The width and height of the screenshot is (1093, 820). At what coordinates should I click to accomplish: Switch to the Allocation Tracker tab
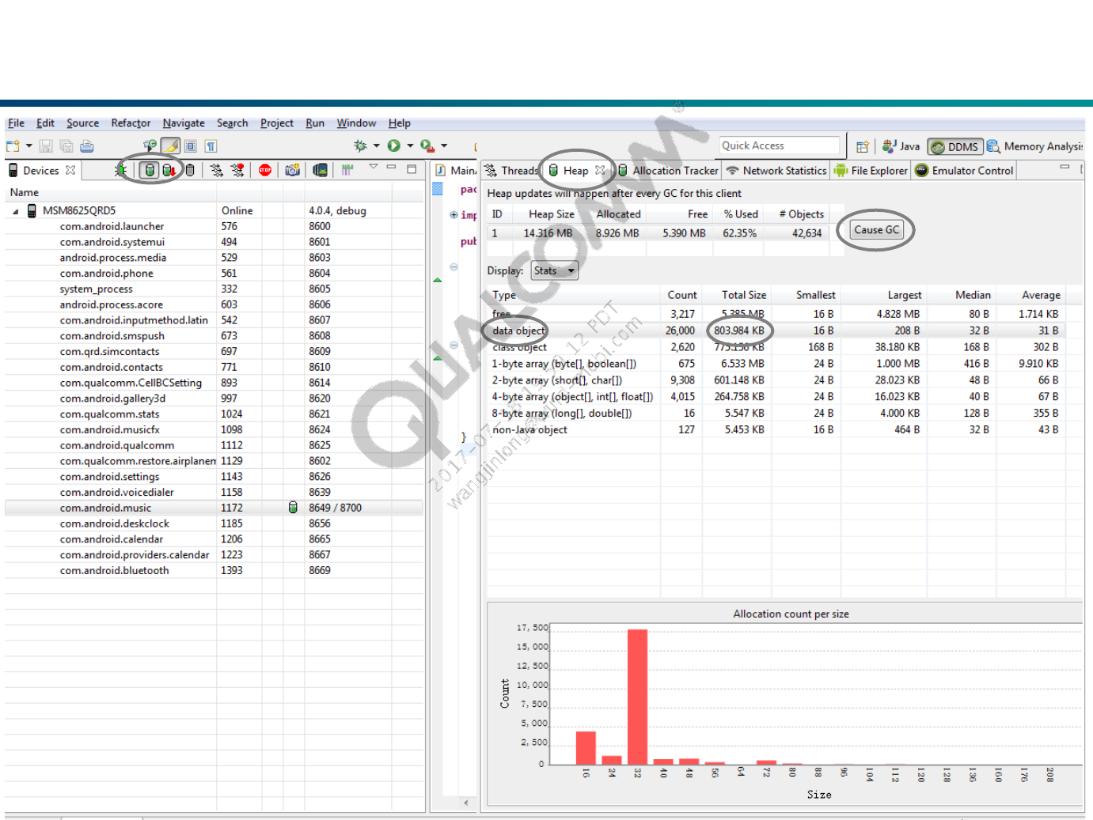668,171
